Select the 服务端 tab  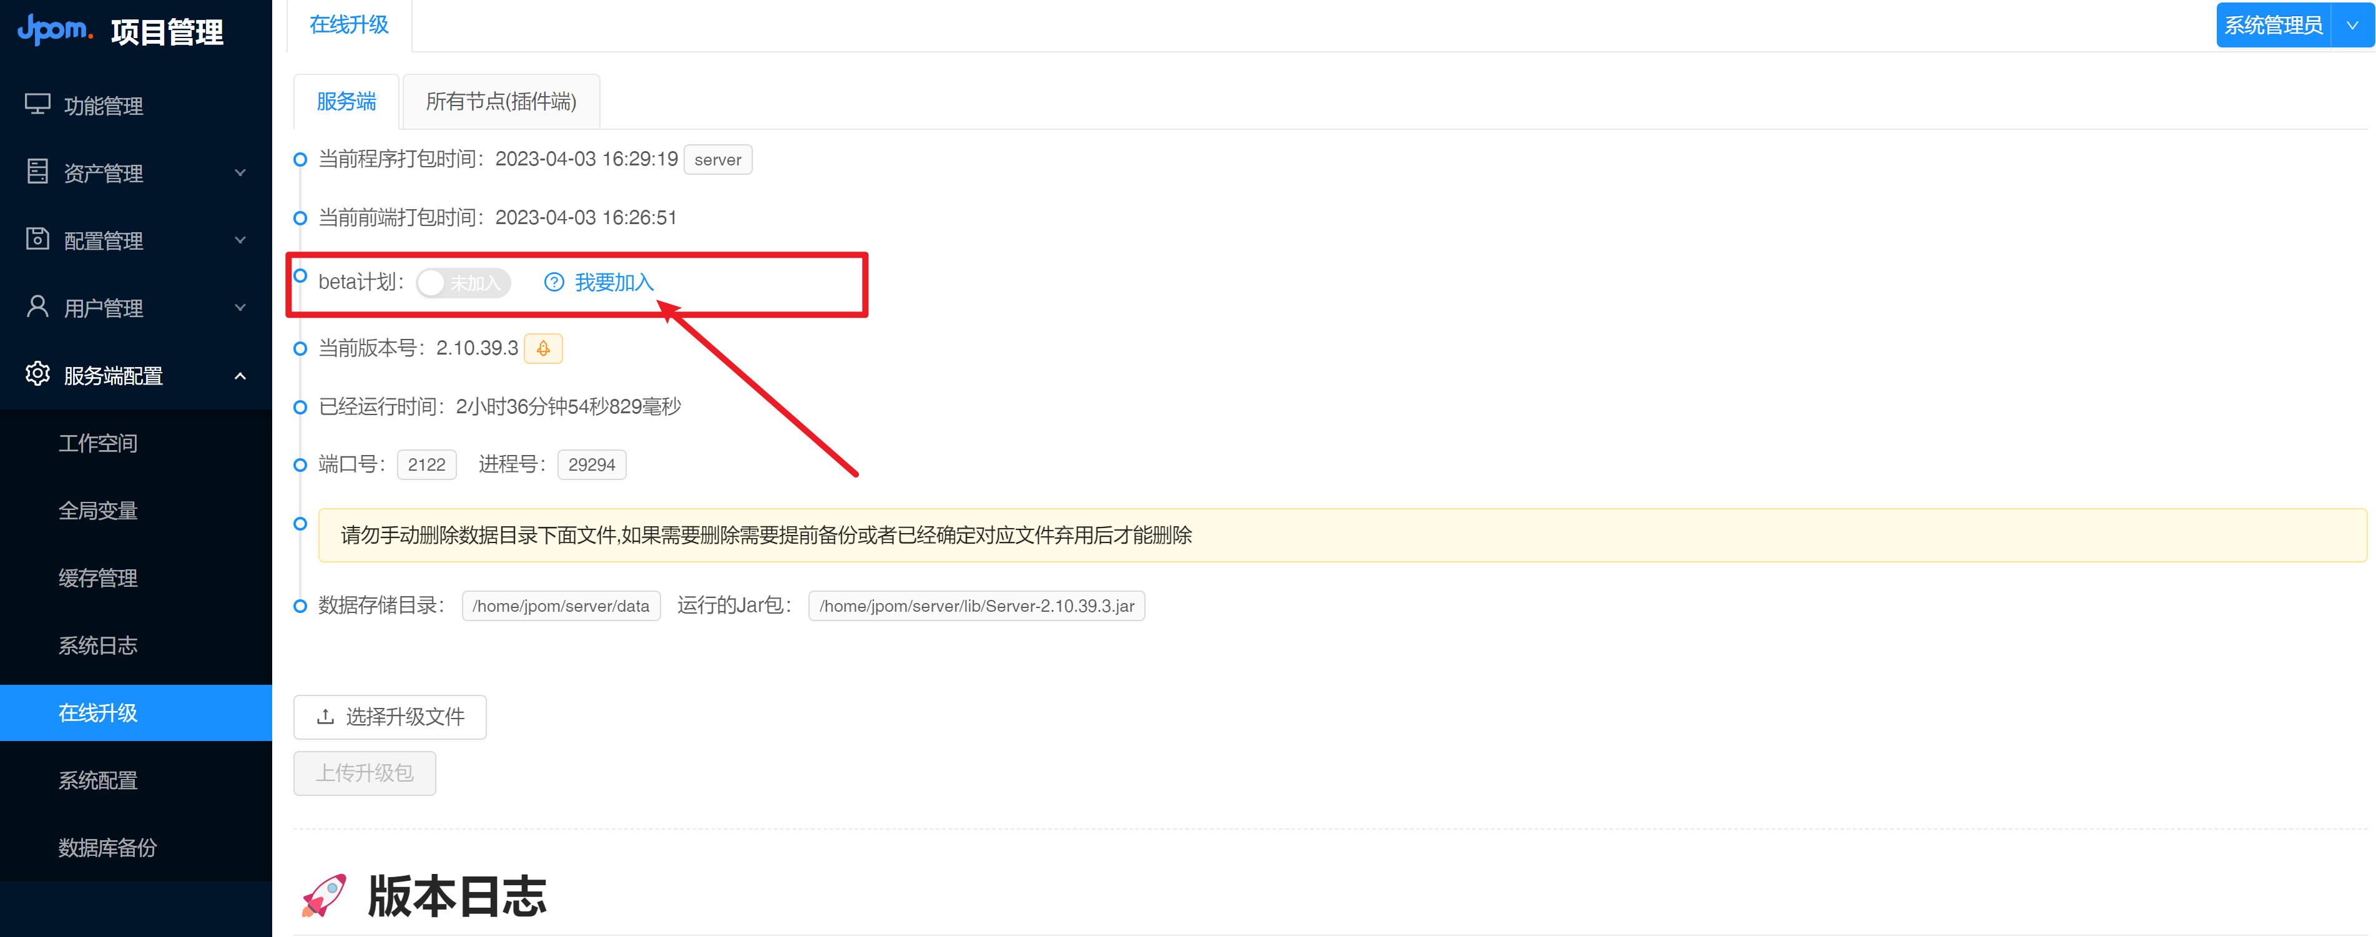(346, 102)
